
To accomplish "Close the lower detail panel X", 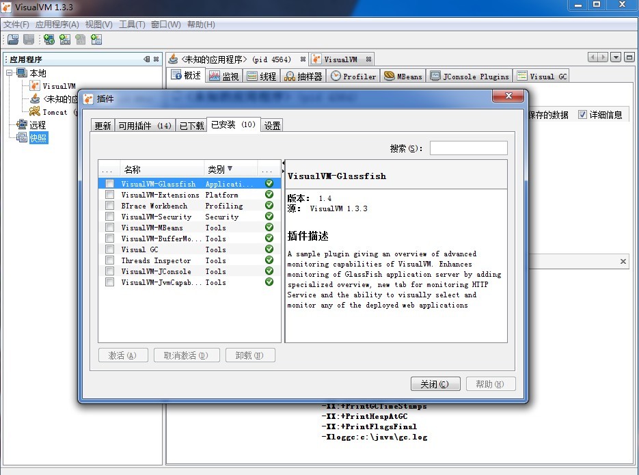I will tap(623, 262).
